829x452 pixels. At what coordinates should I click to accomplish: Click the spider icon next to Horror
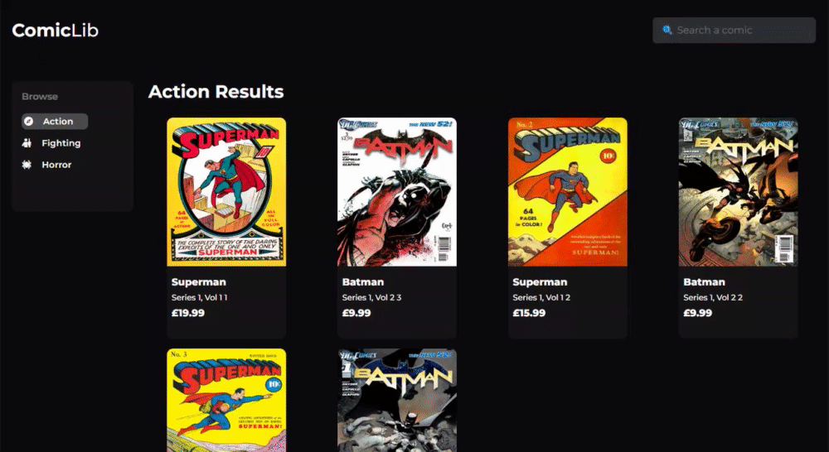[27, 165]
